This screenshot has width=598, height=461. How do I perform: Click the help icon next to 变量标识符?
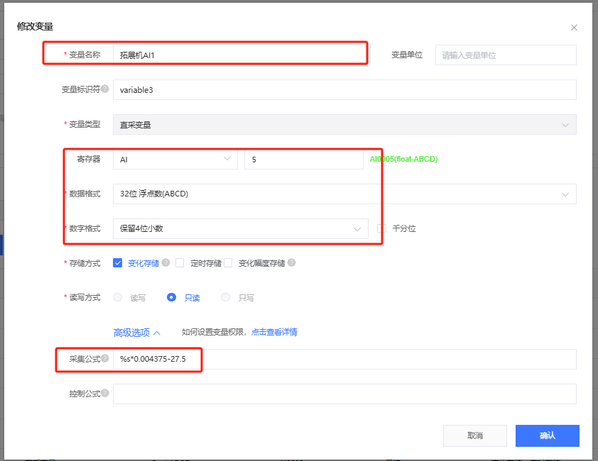click(104, 89)
